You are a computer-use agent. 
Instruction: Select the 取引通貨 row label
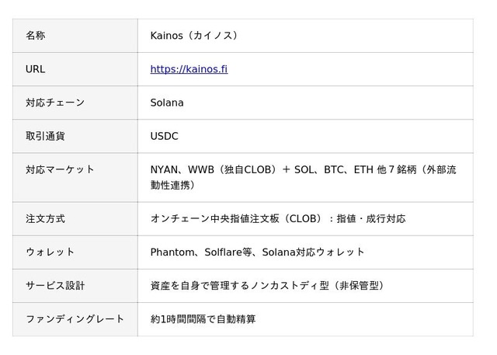click(x=45, y=136)
